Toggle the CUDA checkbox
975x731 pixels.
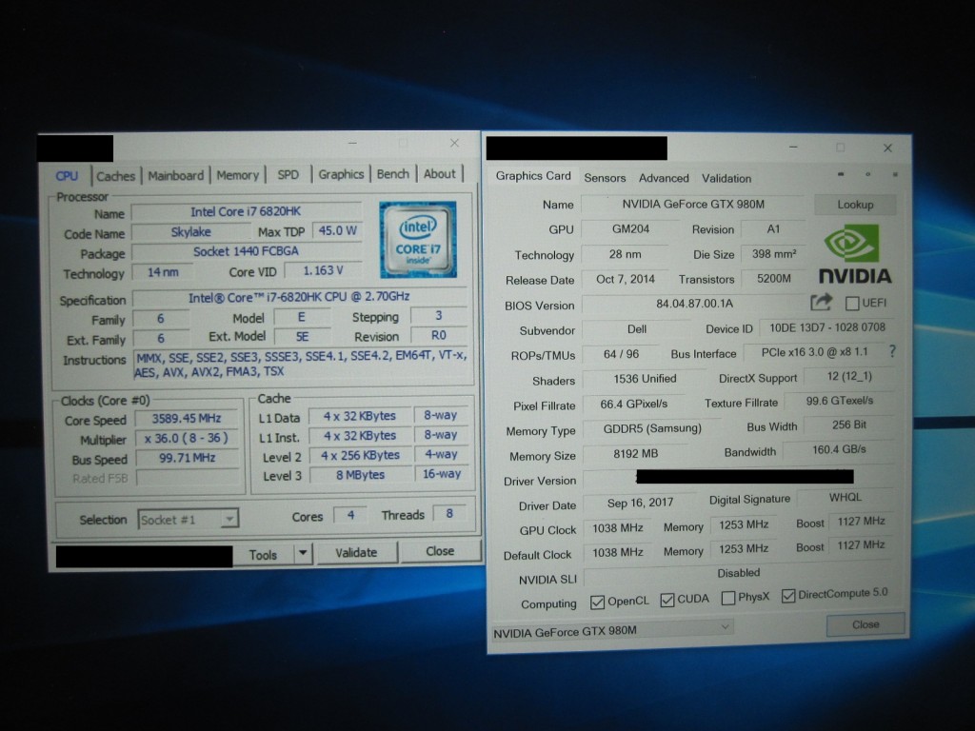[x=667, y=601]
